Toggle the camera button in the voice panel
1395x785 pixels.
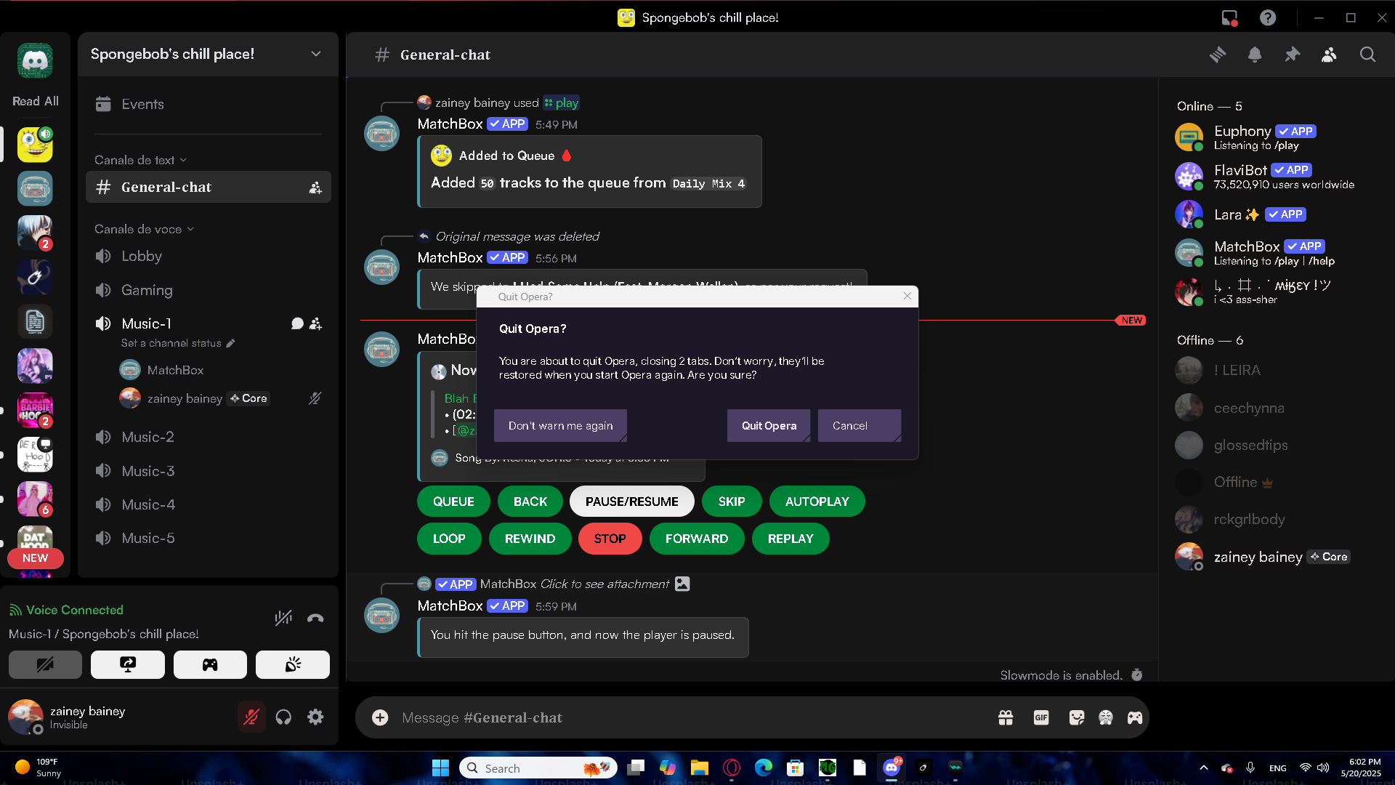coord(45,664)
